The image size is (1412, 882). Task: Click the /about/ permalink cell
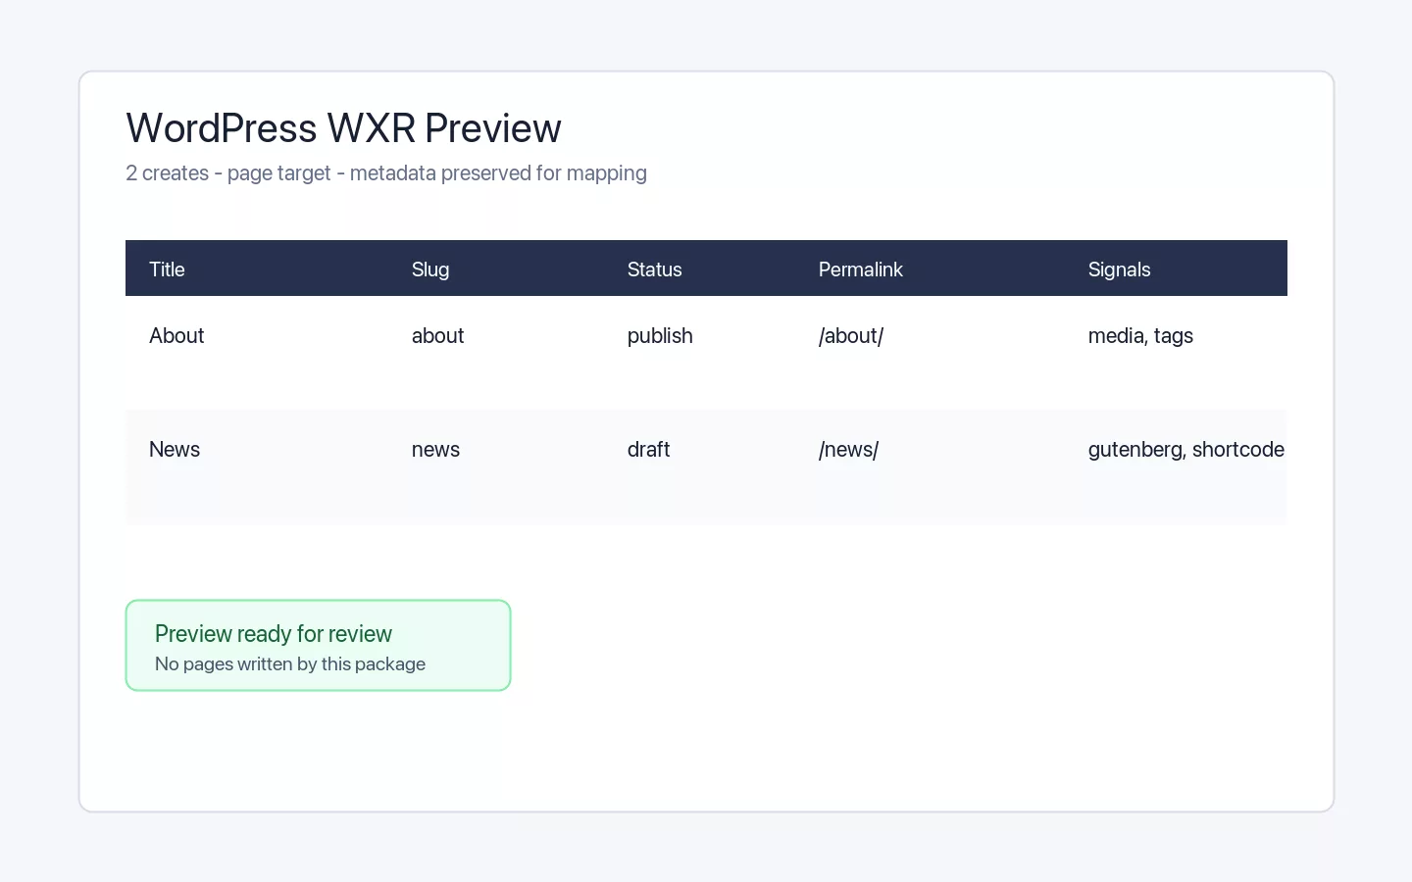[x=851, y=336]
